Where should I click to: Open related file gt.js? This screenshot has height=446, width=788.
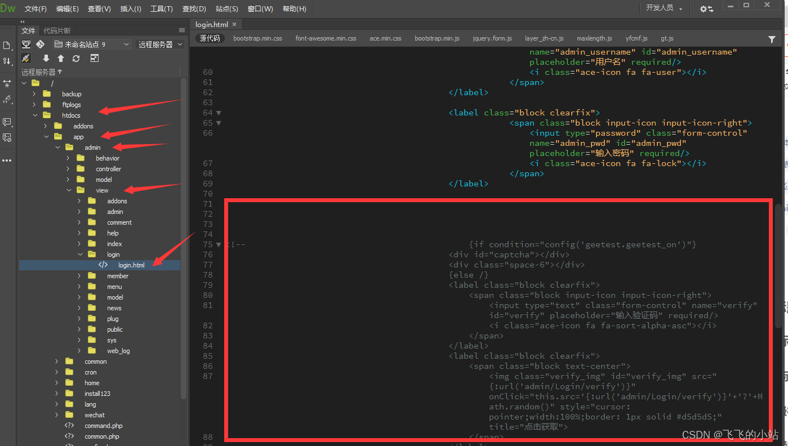click(x=667, y=38)
